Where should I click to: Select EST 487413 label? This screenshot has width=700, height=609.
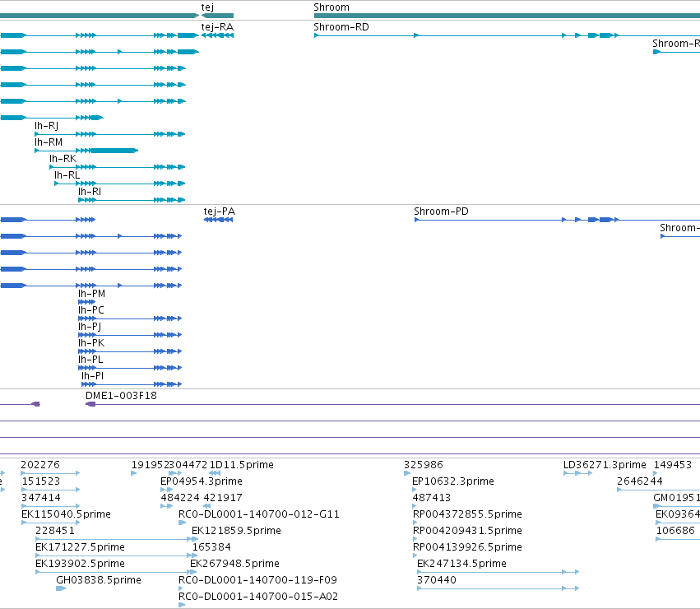point(432,498)
